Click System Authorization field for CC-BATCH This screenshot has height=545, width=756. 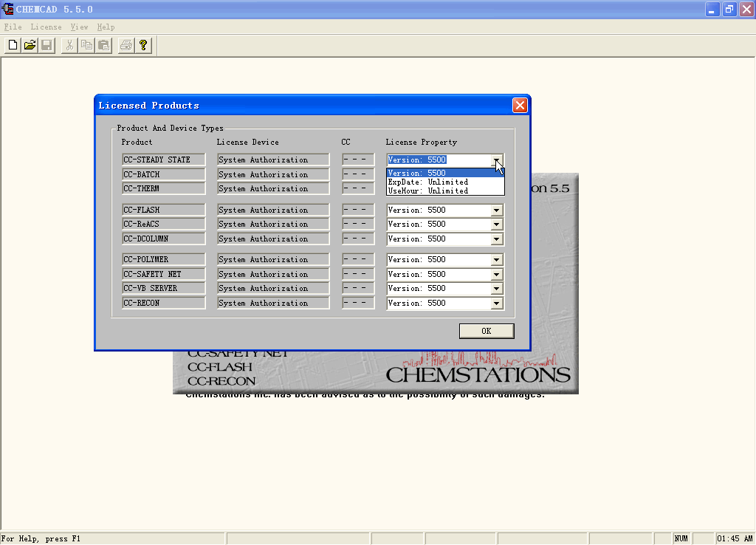(273, 174)
